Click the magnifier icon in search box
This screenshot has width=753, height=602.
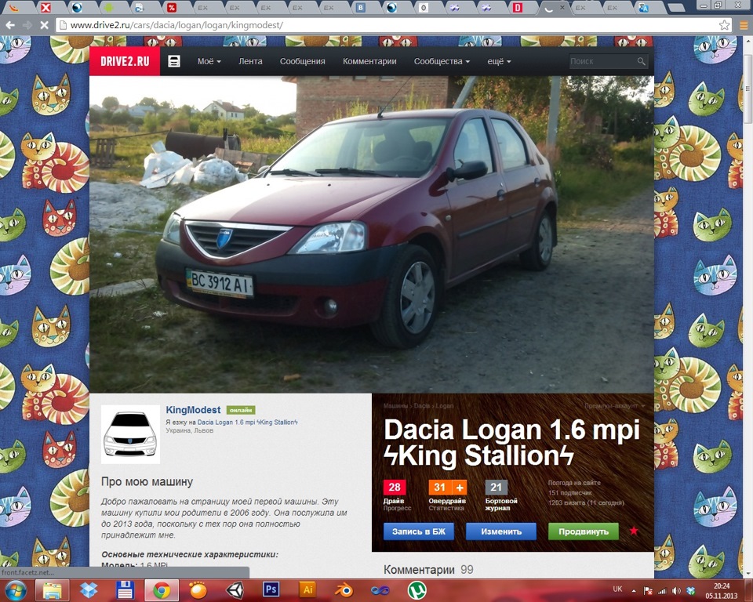pos(641,61)
